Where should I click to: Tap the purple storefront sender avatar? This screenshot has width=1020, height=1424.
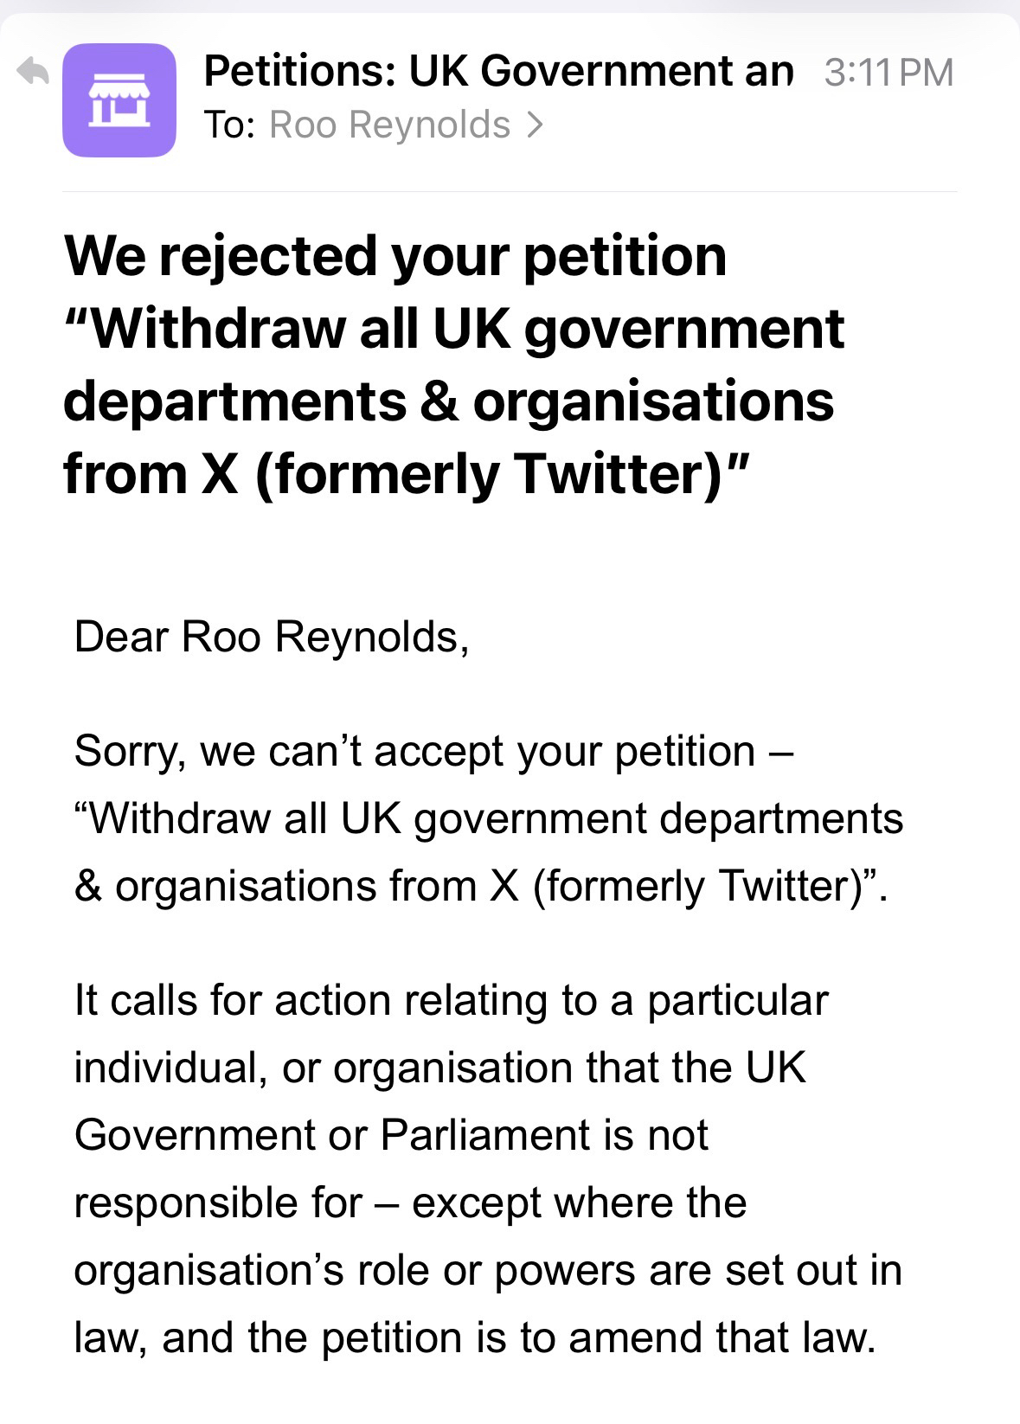tap(119, 100)
